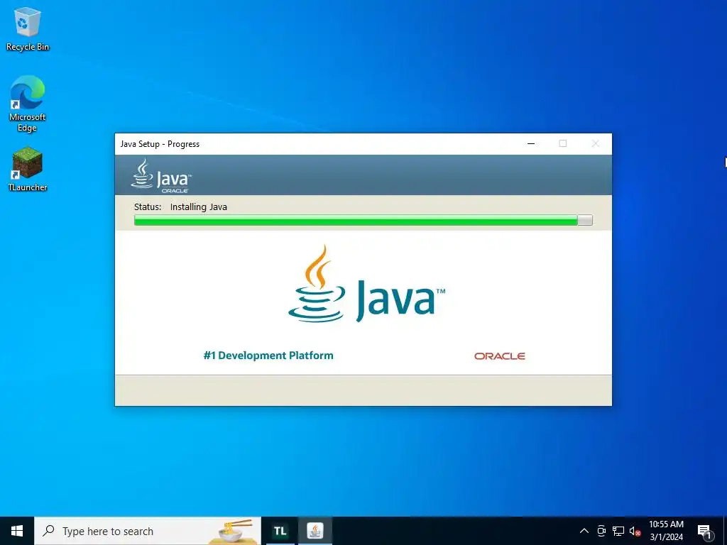Image resolution: width=727 pixels, height=545 pixels.
Task: Click the '#1 Development Platform' text
Action: tap(268, 356)
